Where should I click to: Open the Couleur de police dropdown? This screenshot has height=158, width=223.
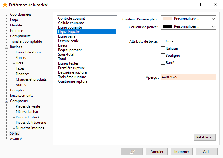[x=188, y=26]
